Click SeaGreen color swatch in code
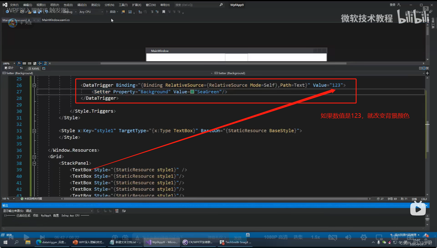 tap(192, 92)
